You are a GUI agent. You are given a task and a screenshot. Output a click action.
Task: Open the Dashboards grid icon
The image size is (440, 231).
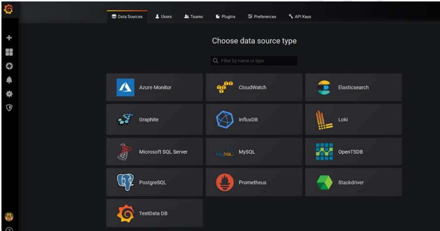click(x=9, y=52)
